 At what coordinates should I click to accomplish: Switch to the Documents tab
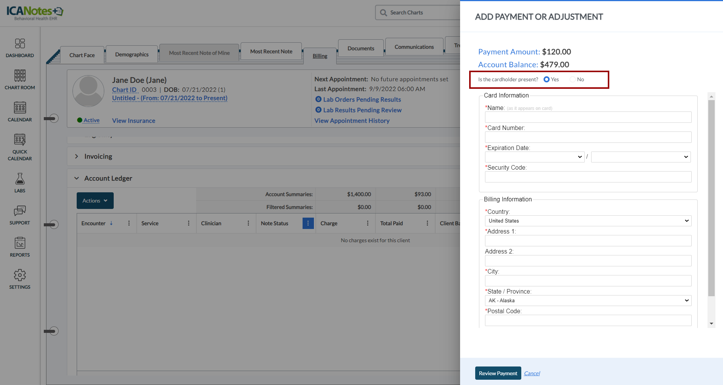click(x=361, y=48)
